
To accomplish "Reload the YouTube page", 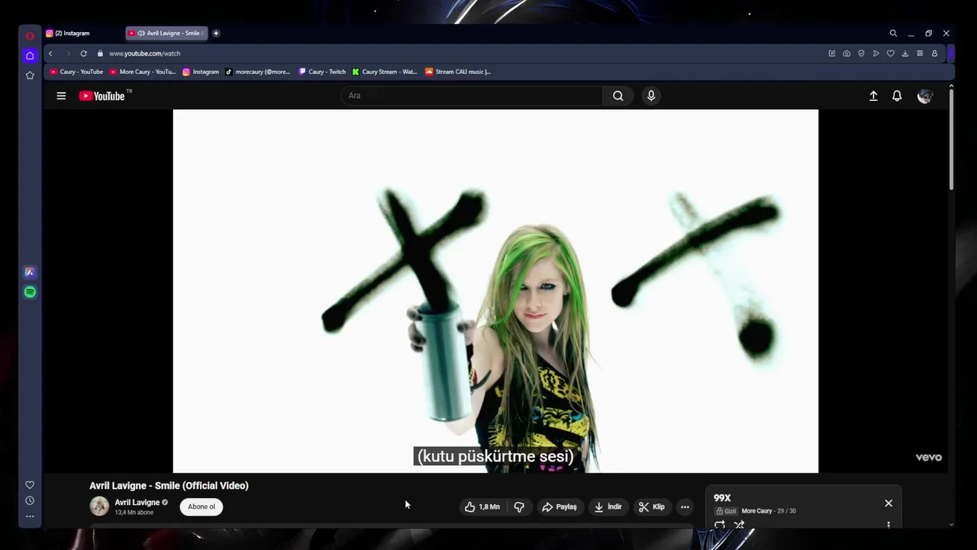I will pyautogui.click(x=83, y=53).
